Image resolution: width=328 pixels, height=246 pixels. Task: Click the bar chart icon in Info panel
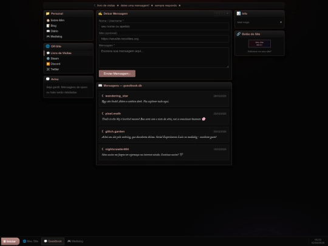point(239,13)
